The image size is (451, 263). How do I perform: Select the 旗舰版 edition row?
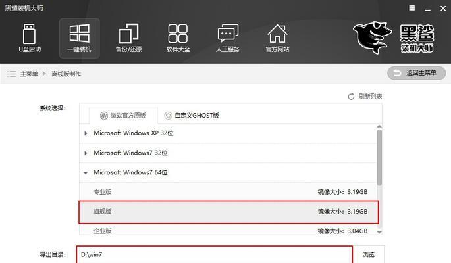(x=228, y=212)
